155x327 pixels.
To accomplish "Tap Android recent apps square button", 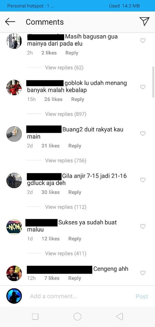I will click(35, 317).
